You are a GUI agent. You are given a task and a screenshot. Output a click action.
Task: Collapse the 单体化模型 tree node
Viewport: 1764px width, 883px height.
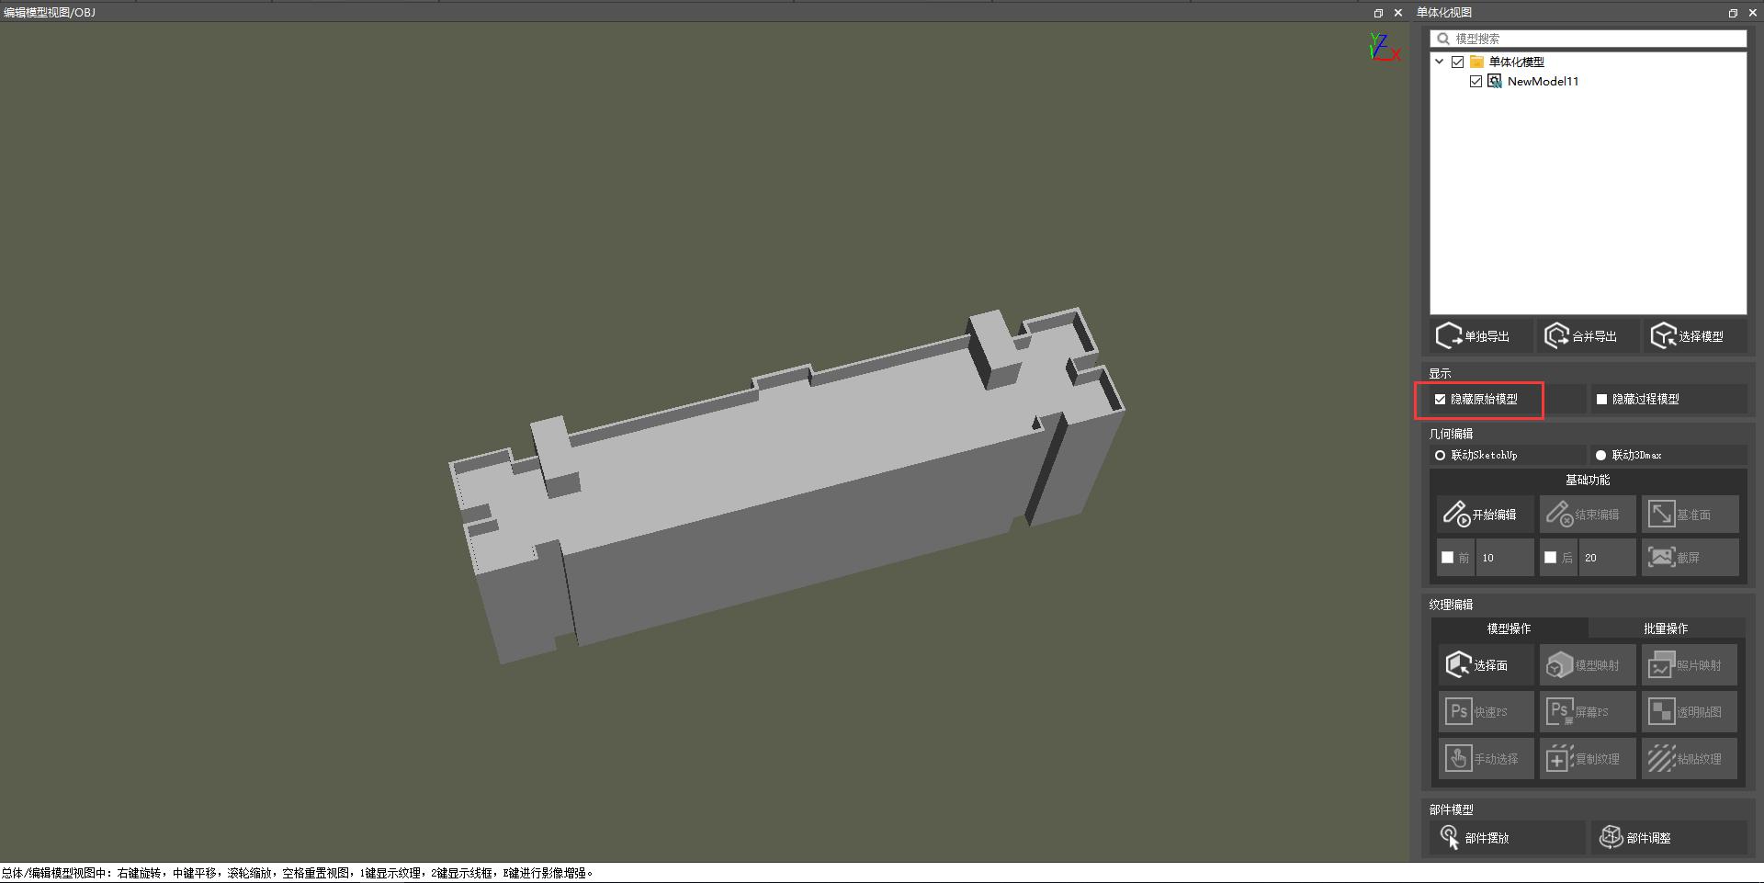(1440, 62)
